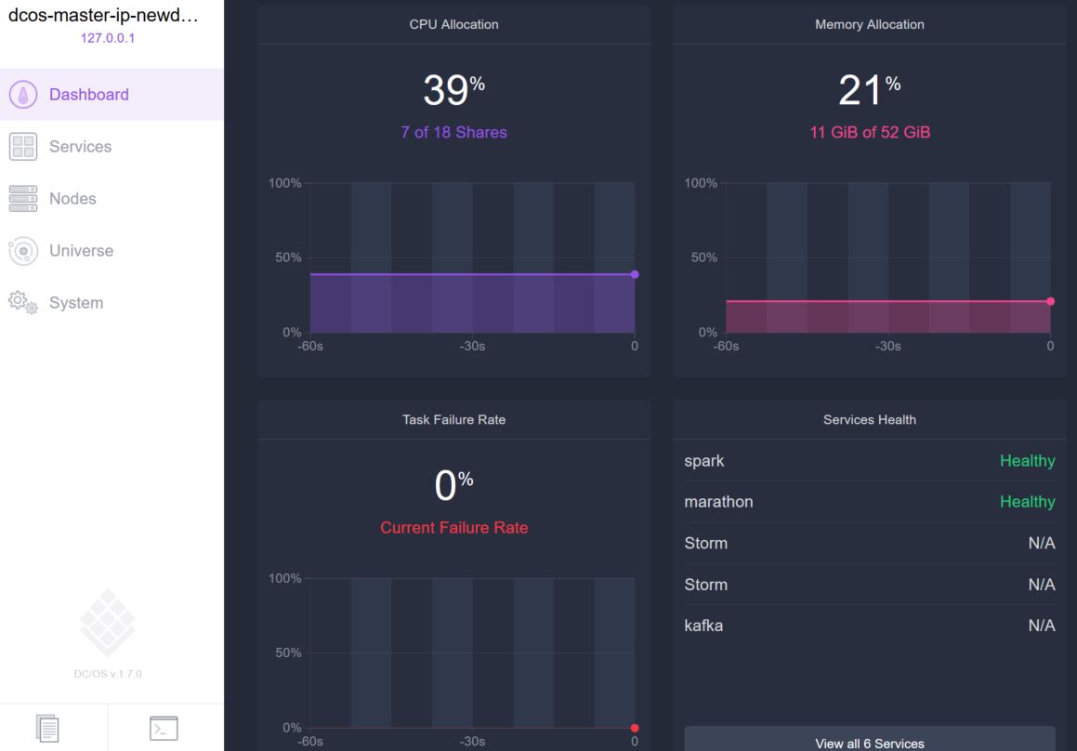Open the documentation pages icon at bottom
The image size is (1077, 751).
[47, 728]
